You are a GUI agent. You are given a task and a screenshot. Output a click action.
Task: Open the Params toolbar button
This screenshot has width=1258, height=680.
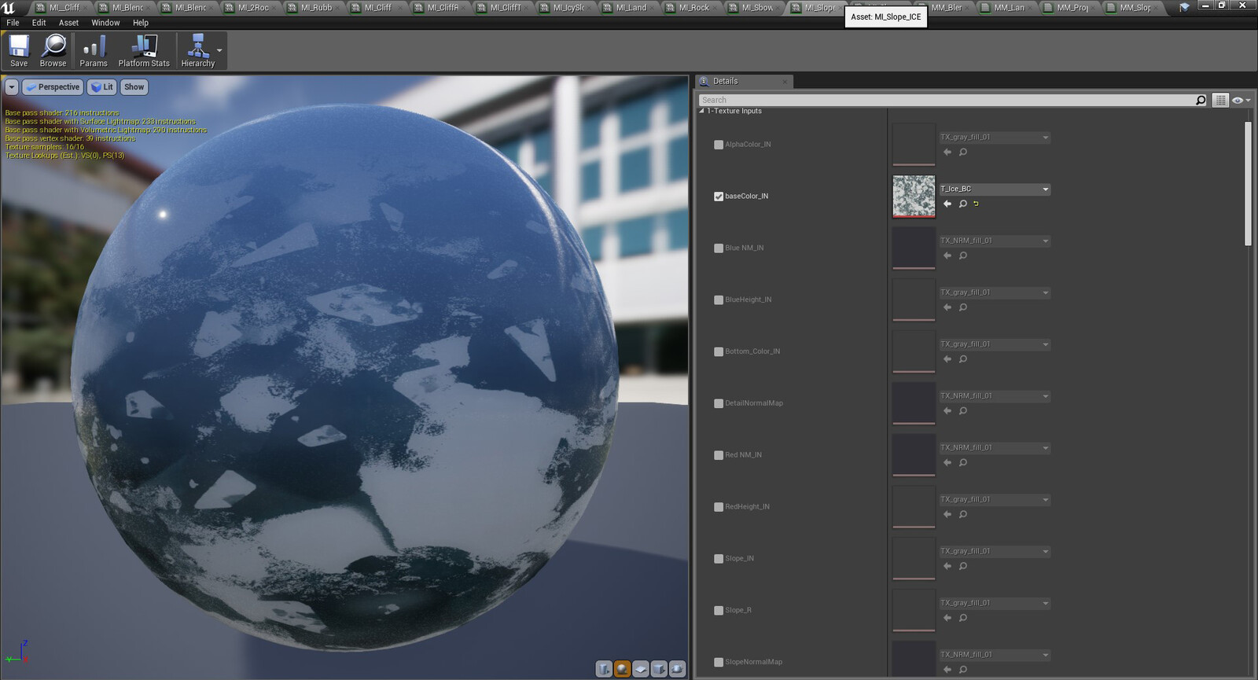[x=94, y=51]
